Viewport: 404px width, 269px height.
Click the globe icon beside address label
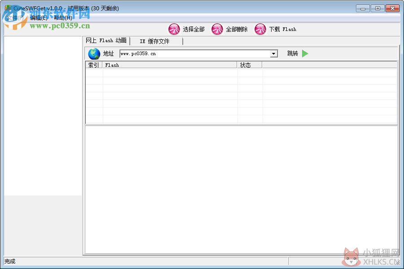94,53
